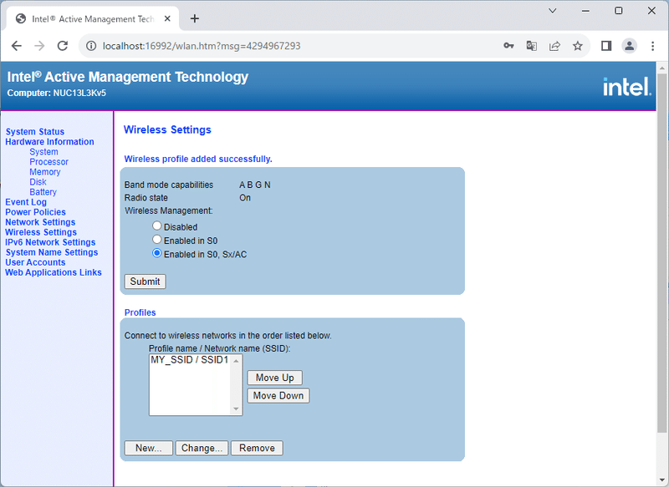The width and height of the screenshot is (669, 487).
Task: Open Battery information page
Action: [43, 192]
